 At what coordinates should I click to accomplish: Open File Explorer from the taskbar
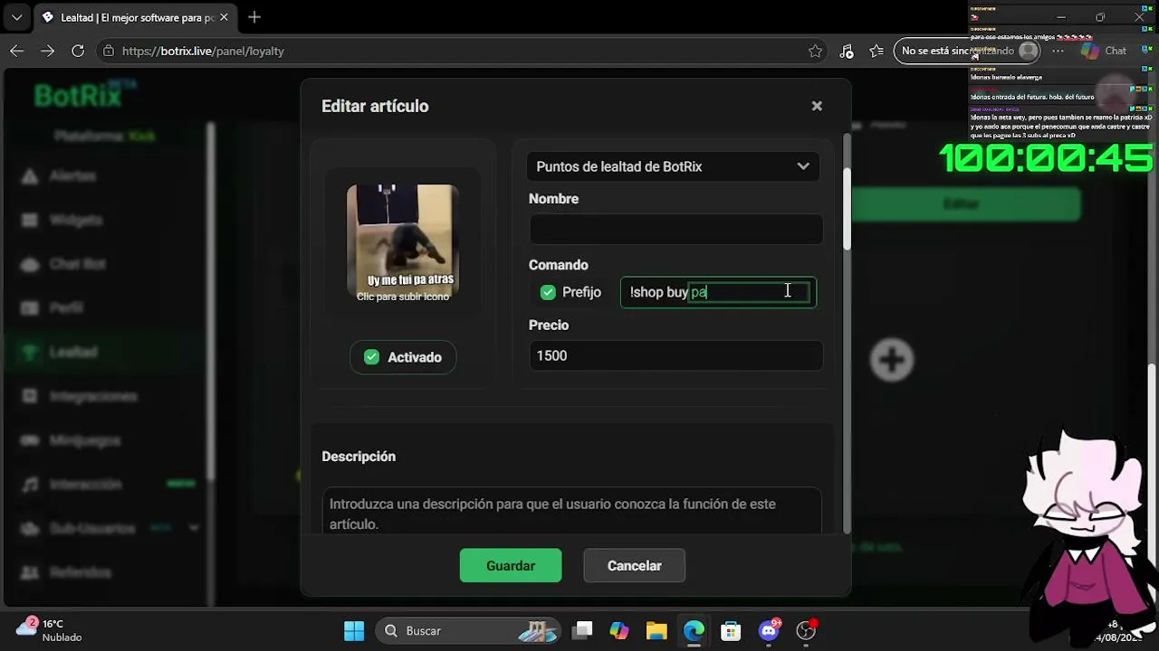coord(656,630)
